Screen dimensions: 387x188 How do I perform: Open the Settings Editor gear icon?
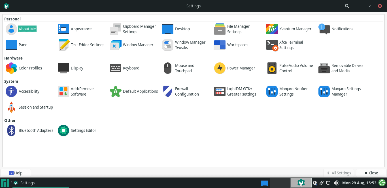pos(63,130)
